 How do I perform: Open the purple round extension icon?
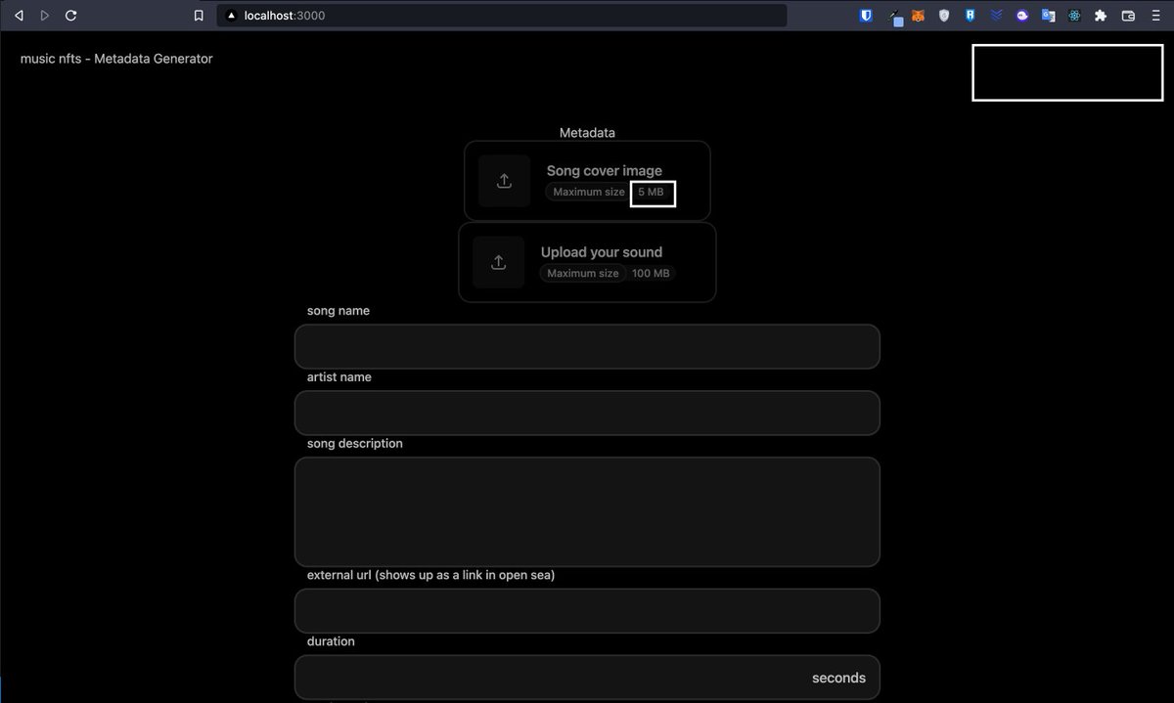(x=1022, y=16)
